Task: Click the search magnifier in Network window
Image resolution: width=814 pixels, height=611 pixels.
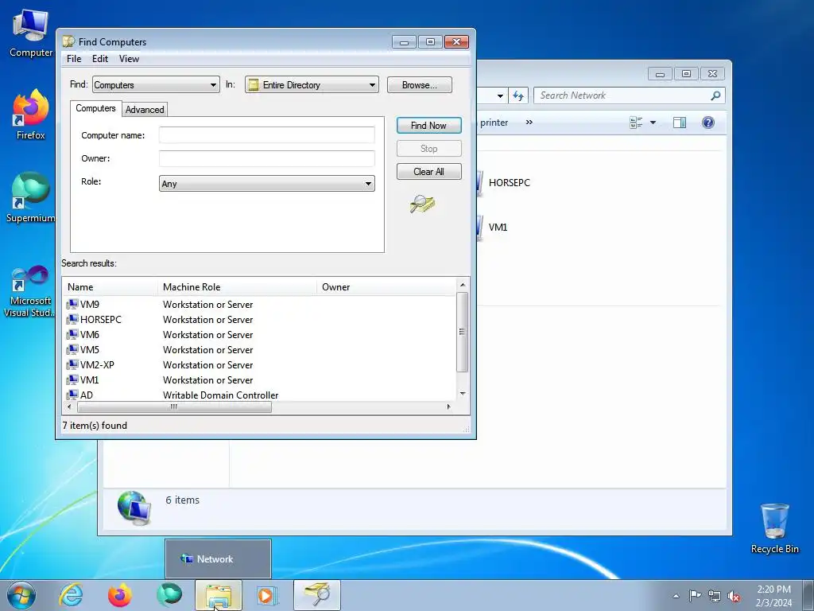Action: point(715,95)
